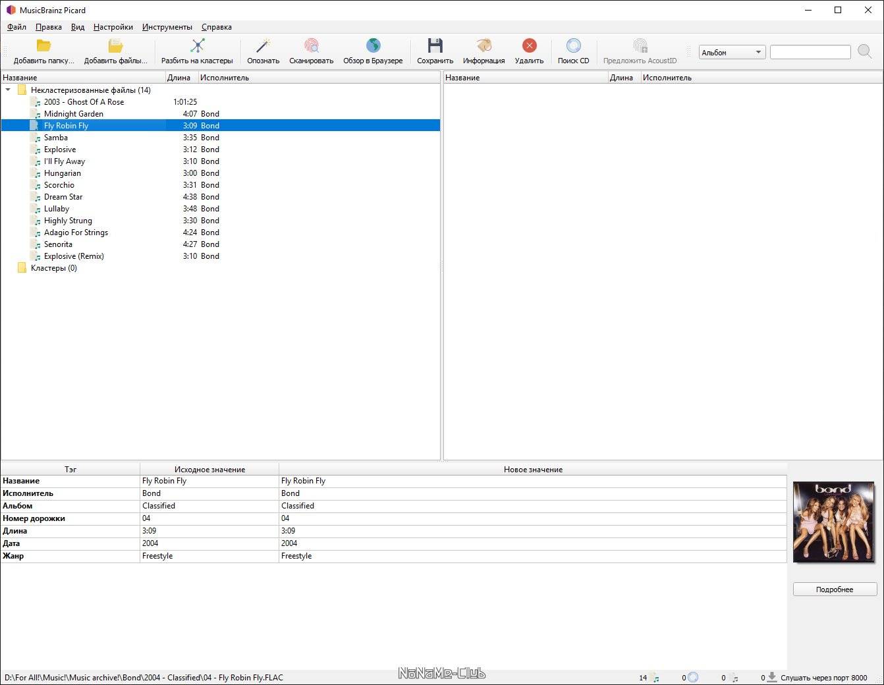Click the Submit AcoustIDs icon
The height and width of the screenshot is (685, 884).
[x=640, y=45]
